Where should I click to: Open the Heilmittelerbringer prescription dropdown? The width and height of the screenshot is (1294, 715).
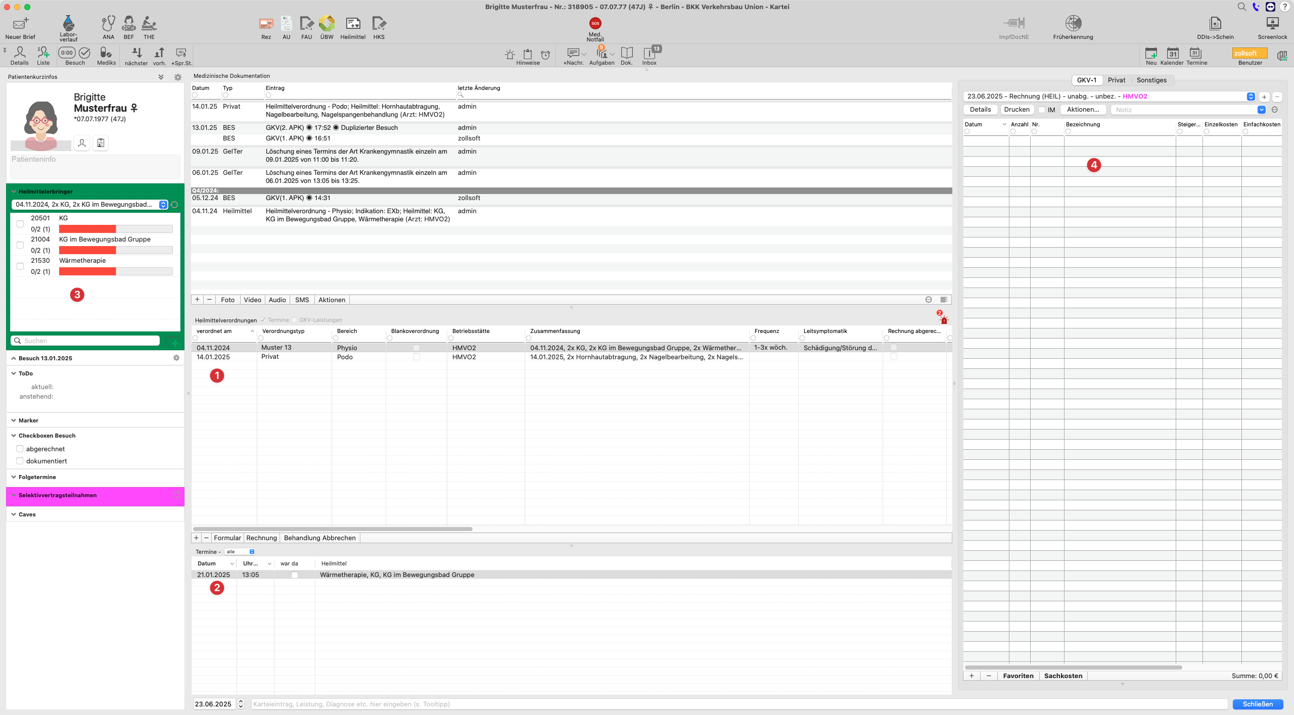[x=163, y=205]
